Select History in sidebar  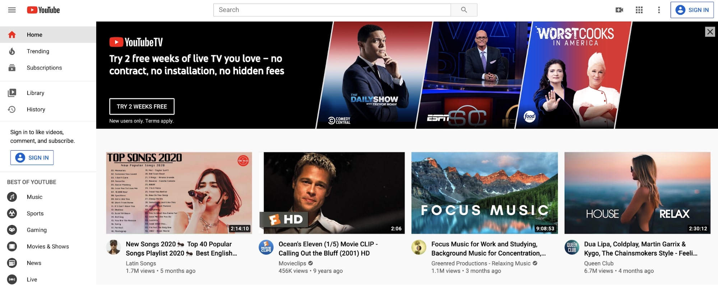(x=48, y=109)
